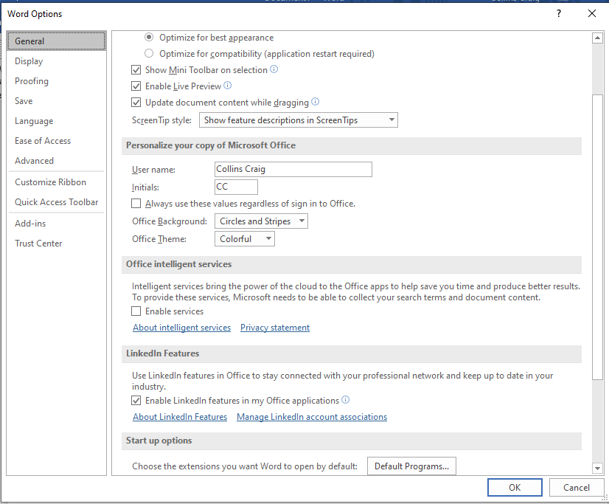This screenshot has height=504, width=609.
Task: Switch to the Proofing category
Action: (x=32, y=81)
